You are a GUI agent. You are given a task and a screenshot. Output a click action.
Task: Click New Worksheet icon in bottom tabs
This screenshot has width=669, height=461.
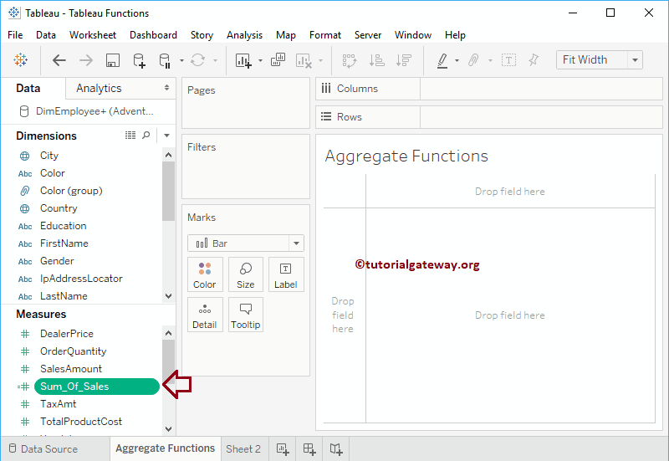pyautogui.click(x=283, y=449)
